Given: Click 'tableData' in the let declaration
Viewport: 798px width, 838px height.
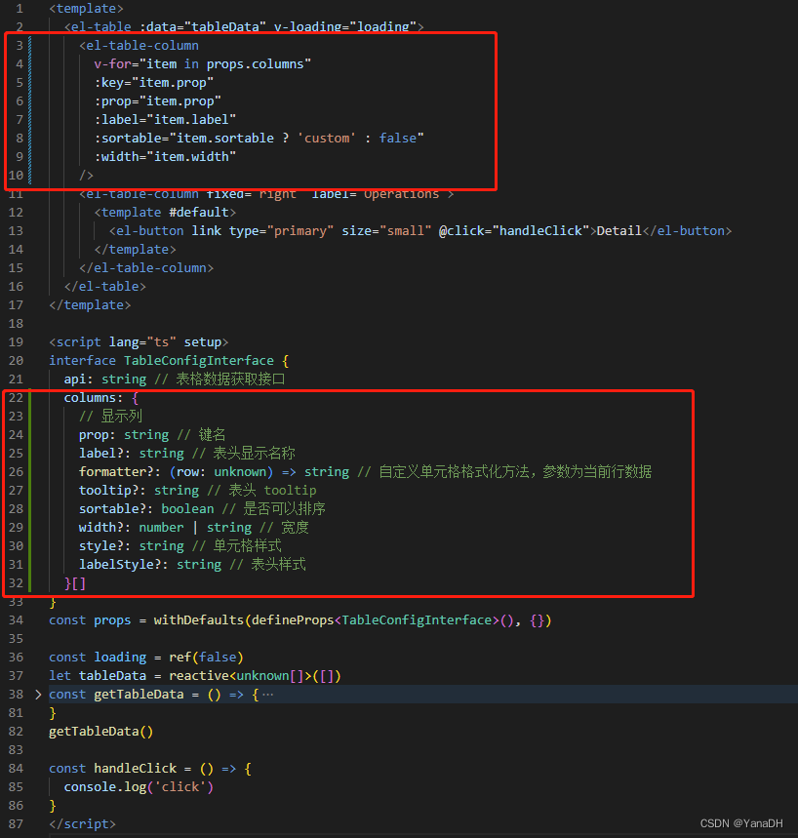Looking at the screenshot, I should (112, 675).
